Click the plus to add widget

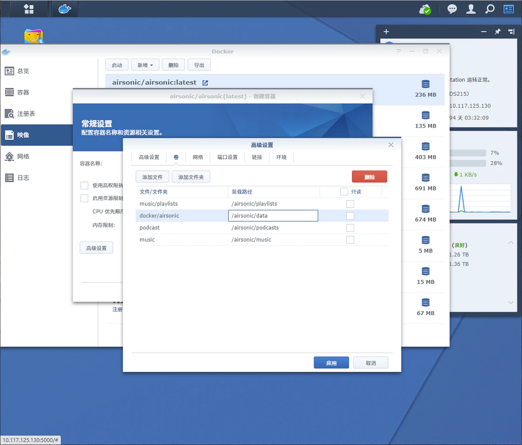386,32
